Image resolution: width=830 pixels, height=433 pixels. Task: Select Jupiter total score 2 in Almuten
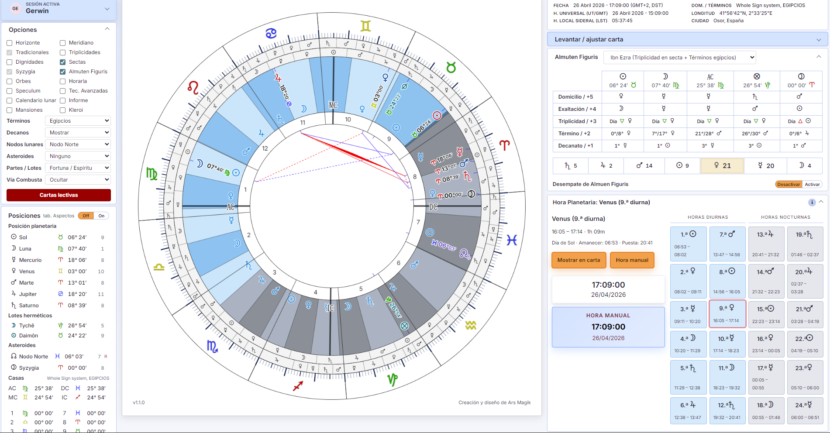[x=606, y=165]
